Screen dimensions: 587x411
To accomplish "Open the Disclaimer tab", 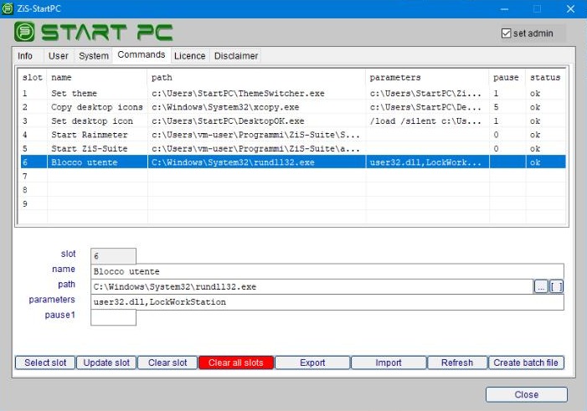I will point(236,56).
